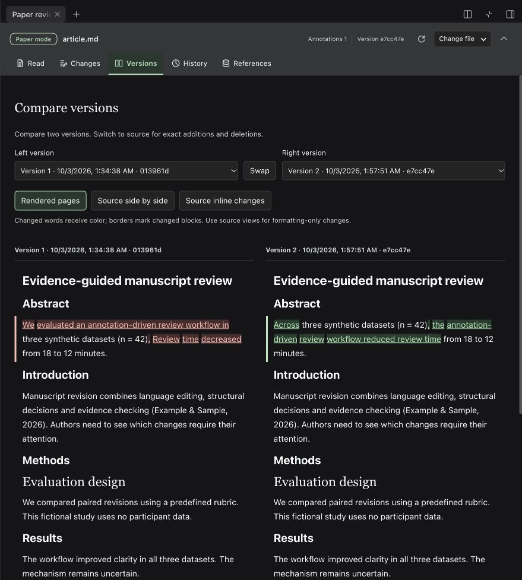Screen dimensions: 522x580
Task: Open the References tab
Action: point(247,64)
